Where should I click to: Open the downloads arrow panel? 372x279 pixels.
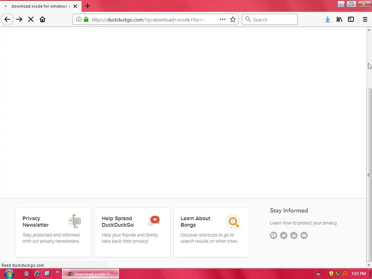pyautogui.click(x=328, y=20)
